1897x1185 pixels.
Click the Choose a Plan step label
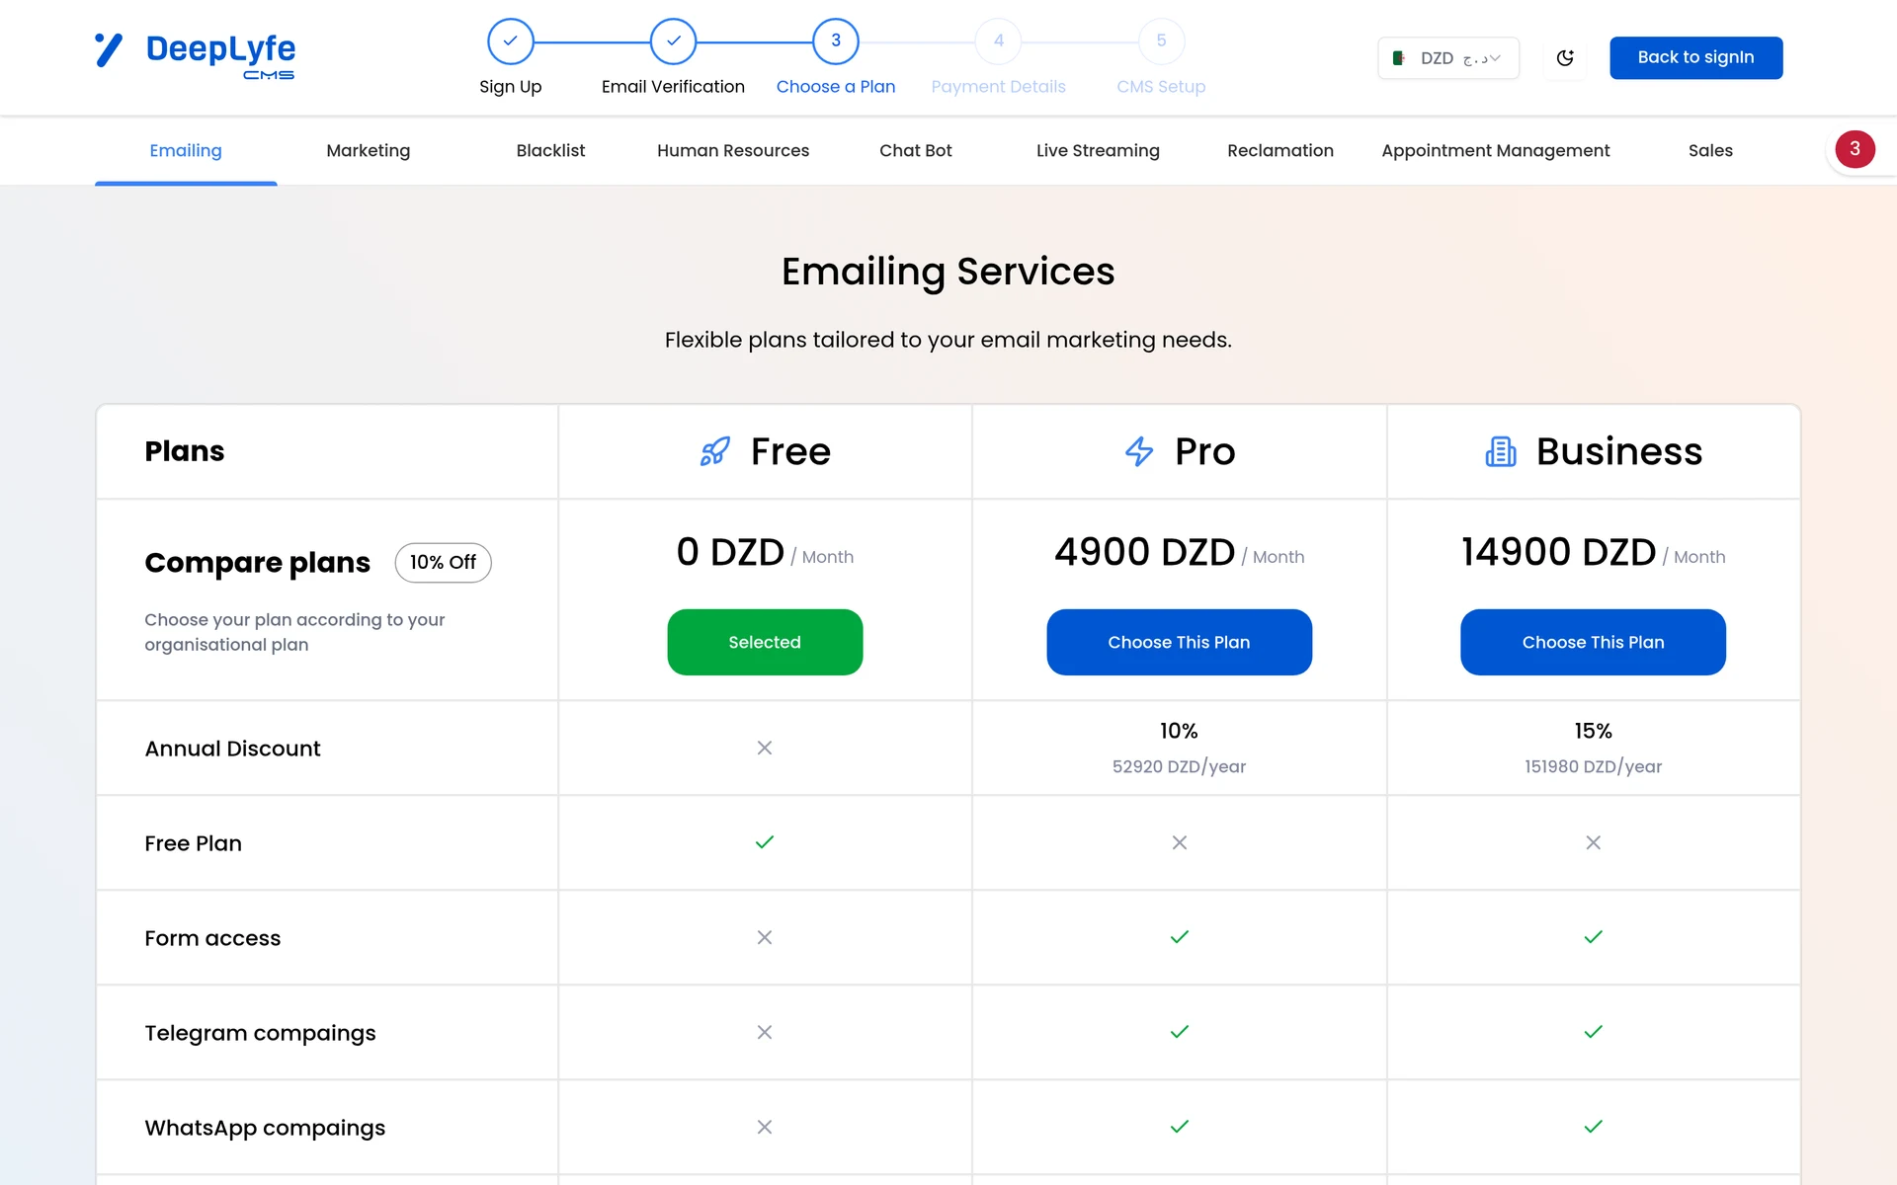[x=836, y=87]
